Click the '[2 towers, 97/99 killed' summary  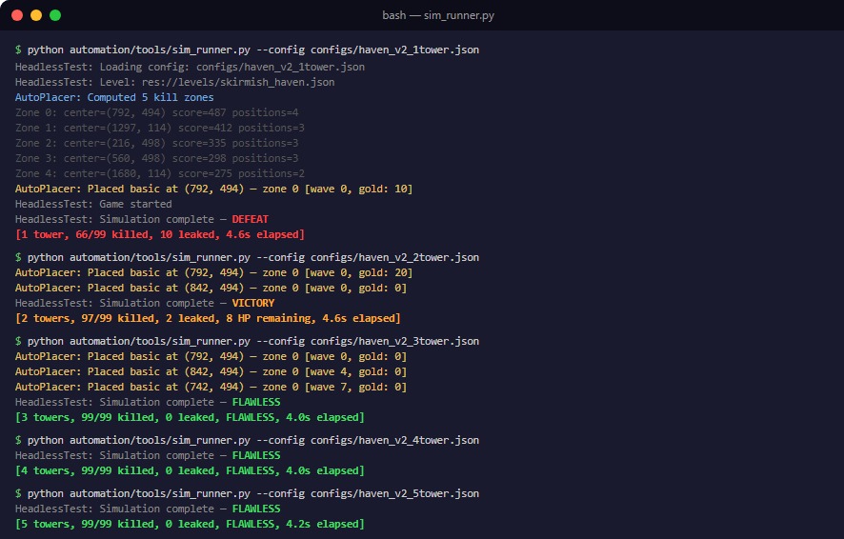pyautogui.click(x=208, y=318)
